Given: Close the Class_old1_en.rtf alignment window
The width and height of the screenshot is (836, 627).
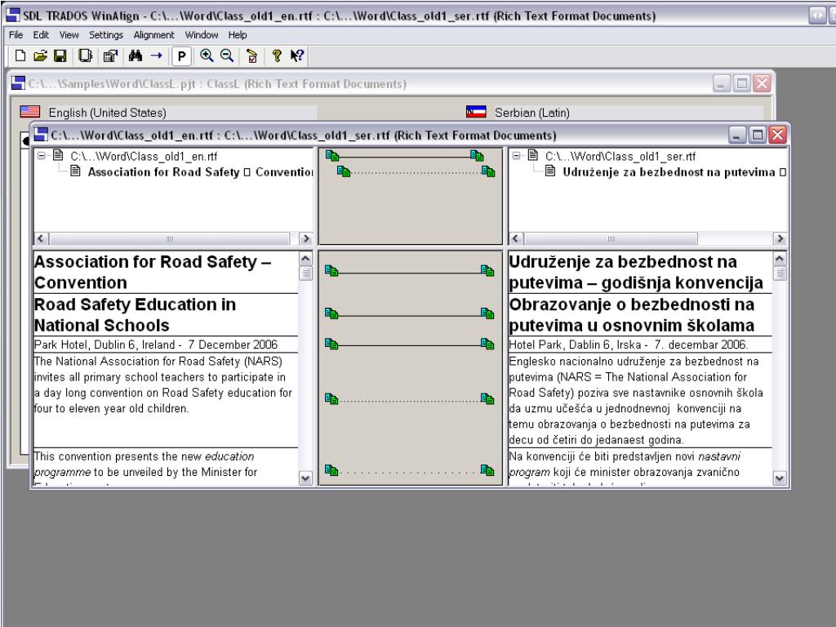Looking at the screenshot, I should [x=777, y=135].
